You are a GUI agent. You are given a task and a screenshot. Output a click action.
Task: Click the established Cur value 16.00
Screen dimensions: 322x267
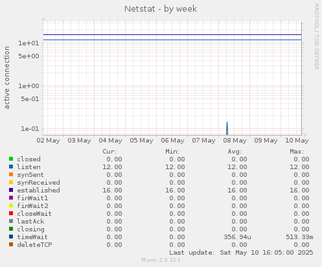[x=112, y=191]
